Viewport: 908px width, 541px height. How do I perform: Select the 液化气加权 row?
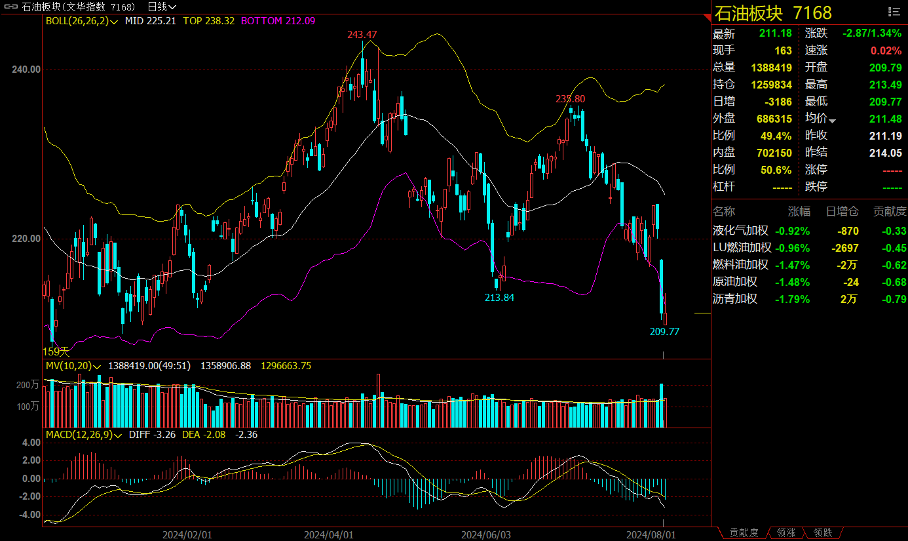point(740,231)
